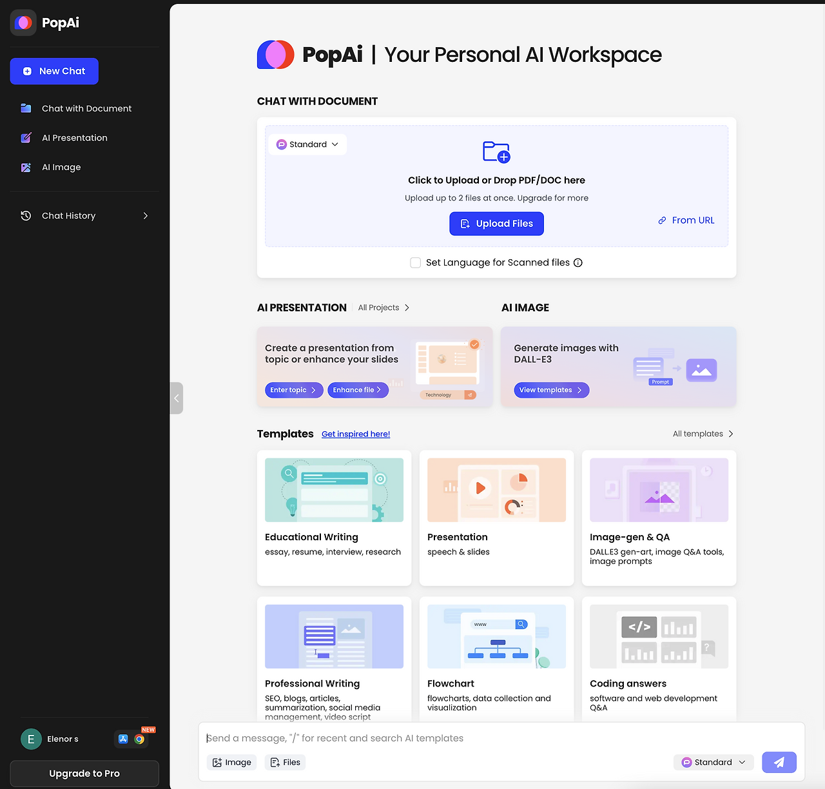This screenshot has width=825, height=789.
Task: Click the Chrome extension icon in sidebar
Action: 139,739
